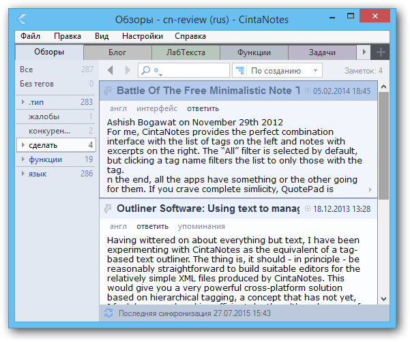Open search options dot dropdown
This screenshot has height=342, width=410.
[158, 72]
